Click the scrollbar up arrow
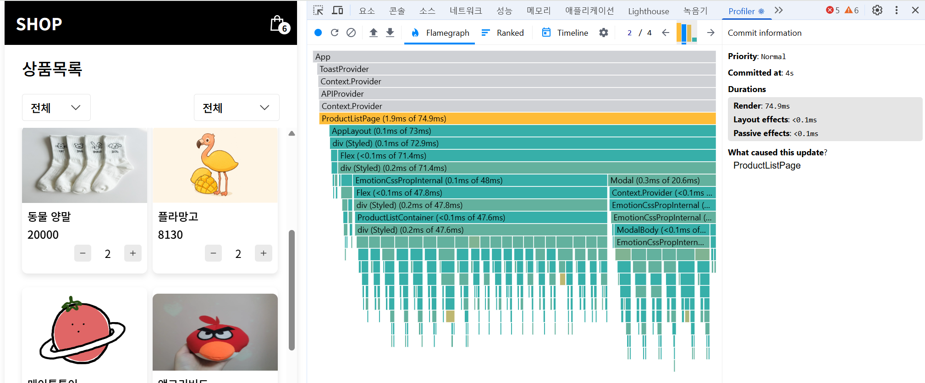Screen dimensions: 925x383 coord(292,133)
